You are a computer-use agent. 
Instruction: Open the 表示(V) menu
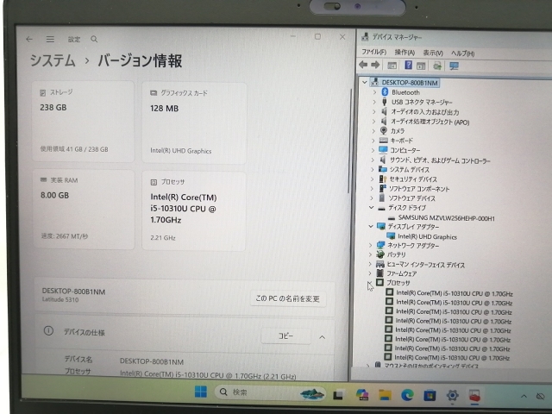pyautogui.click(x=433, y=53)
